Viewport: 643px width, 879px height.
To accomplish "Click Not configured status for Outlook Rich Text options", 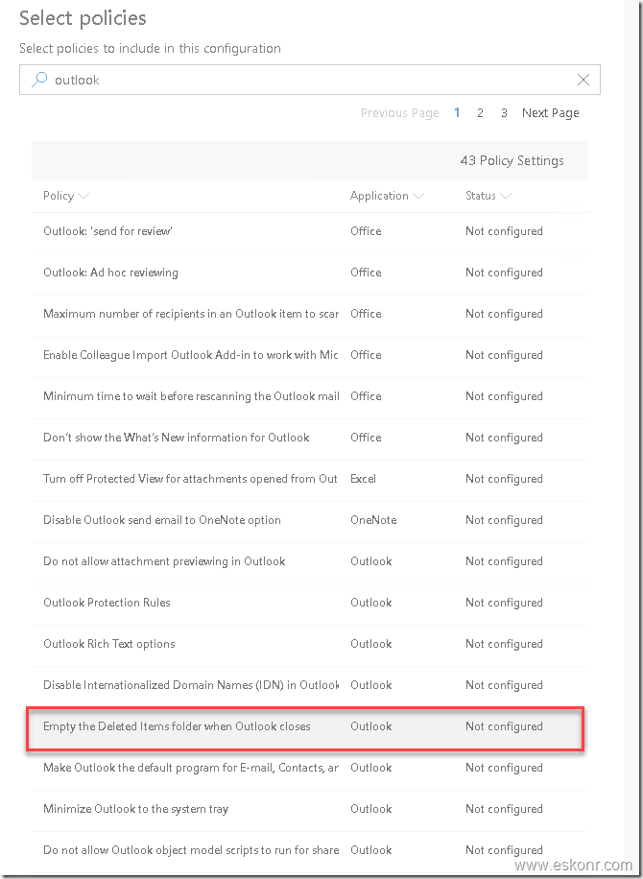I will pyautogui.click(x=504, y=644).
